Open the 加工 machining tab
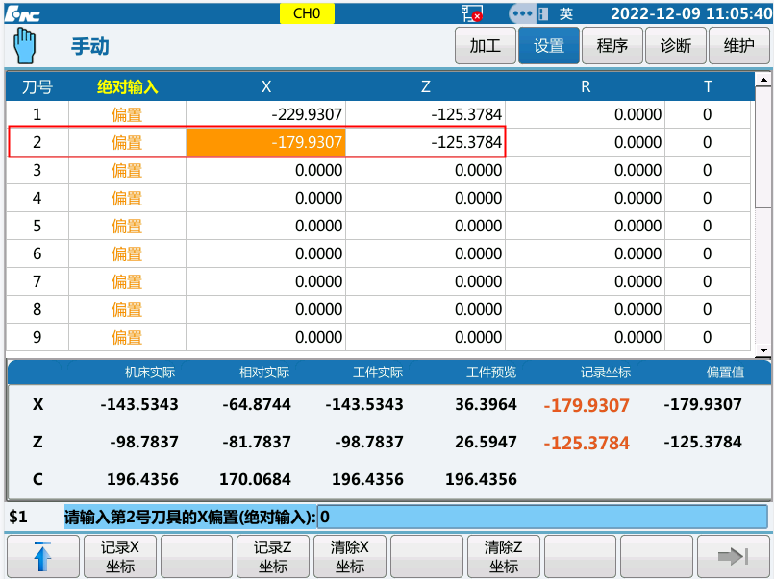This screenshot has width=774, height=579. [x=486, y=46]
